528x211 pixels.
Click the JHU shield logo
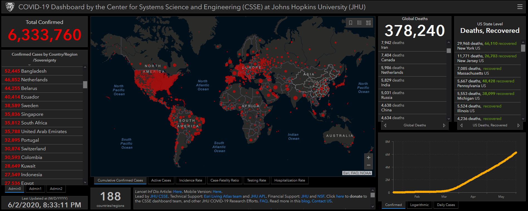tap(10, 7)
